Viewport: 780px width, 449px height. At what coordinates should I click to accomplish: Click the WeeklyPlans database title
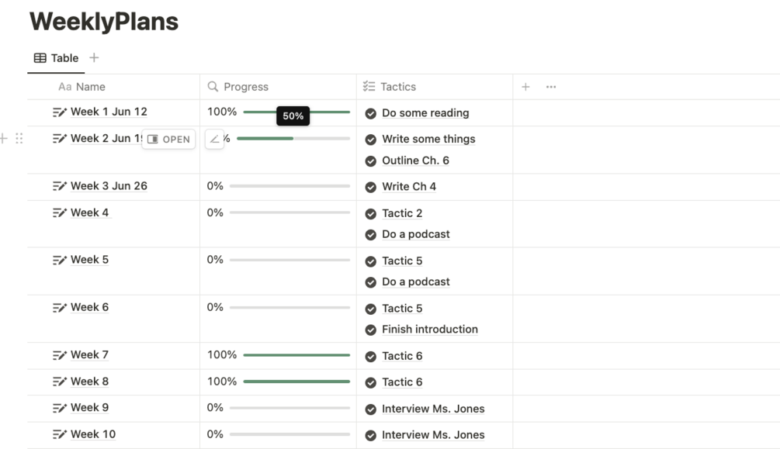click(104, 22)
